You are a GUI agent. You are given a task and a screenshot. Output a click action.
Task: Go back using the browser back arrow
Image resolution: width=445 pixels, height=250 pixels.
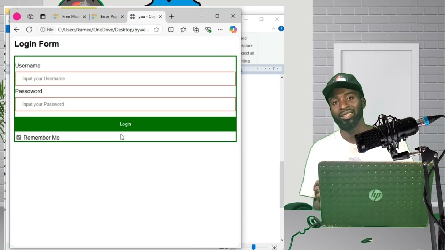[x=17, y=30]
